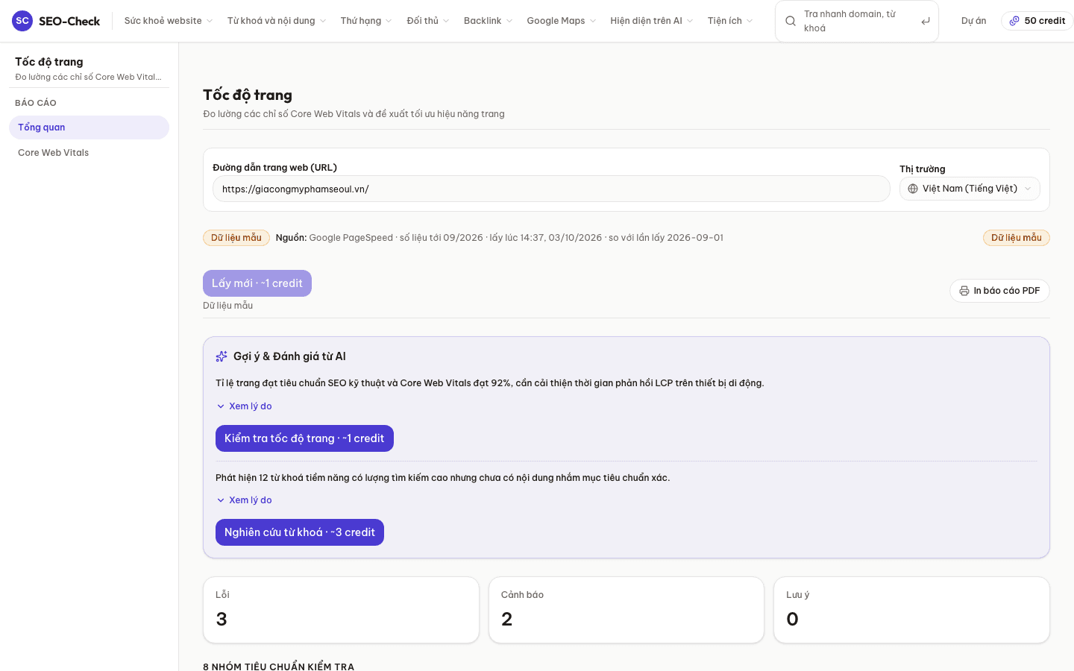The height and width of the screenshot is (671, 1074).
Task: Expand Xem lý do under keyword suggestion
Action: [x=244, y=500]
